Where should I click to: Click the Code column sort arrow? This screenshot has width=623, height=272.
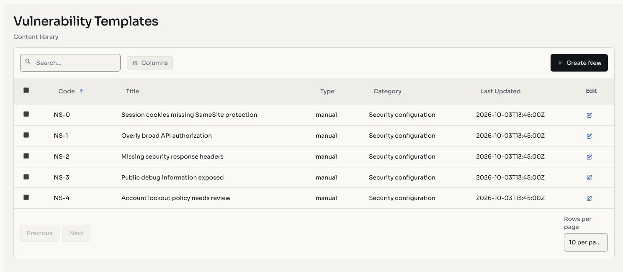82,91
